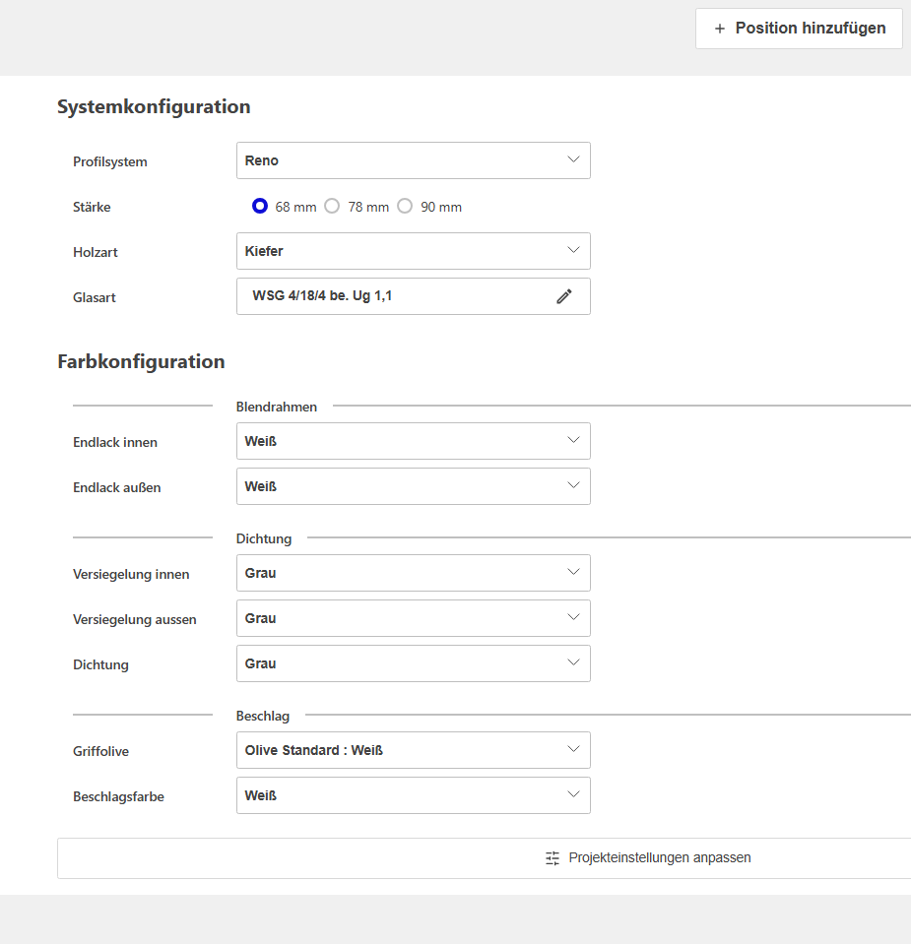Click the WSG 4/18/4 be. Ug 1,1 field
The height and width of the screenshot is (944, 911).
coord(394,296)
